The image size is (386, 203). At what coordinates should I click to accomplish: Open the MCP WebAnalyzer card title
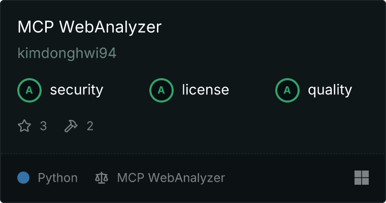point(89,27)
